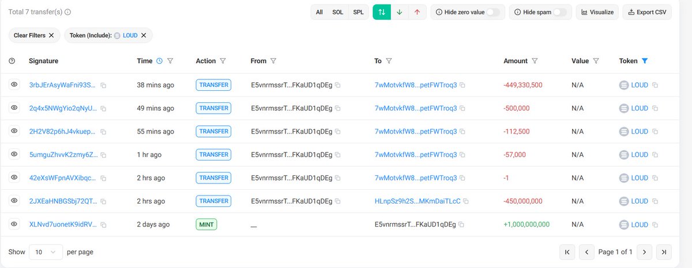Screen dimensions: 692x268
Task: Export the transfers as CSV
Action: coord(647,12)
